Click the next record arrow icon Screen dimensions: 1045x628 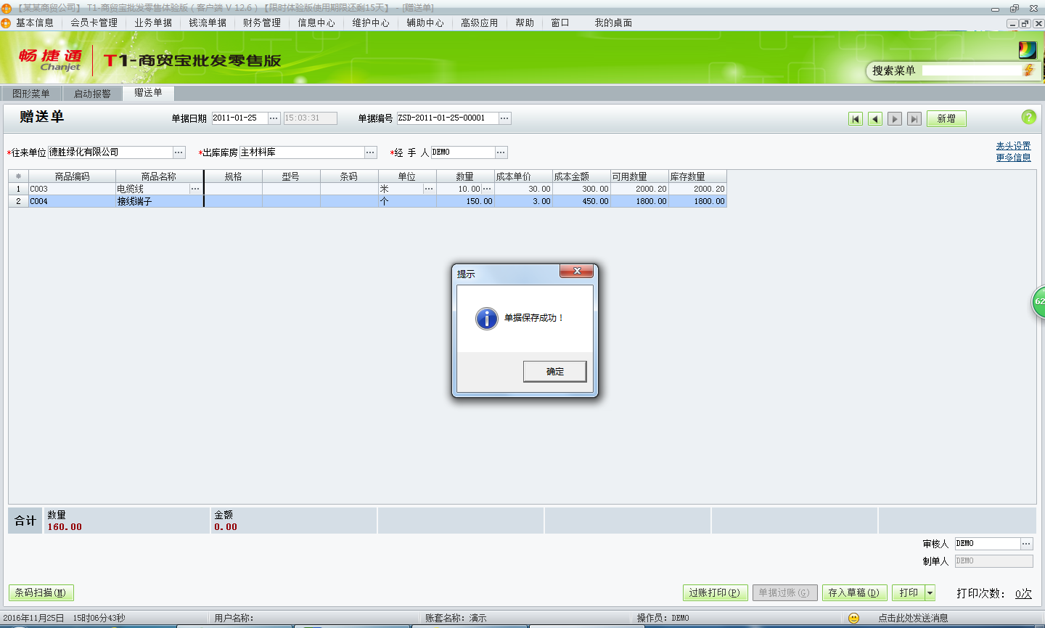(895, 119)
